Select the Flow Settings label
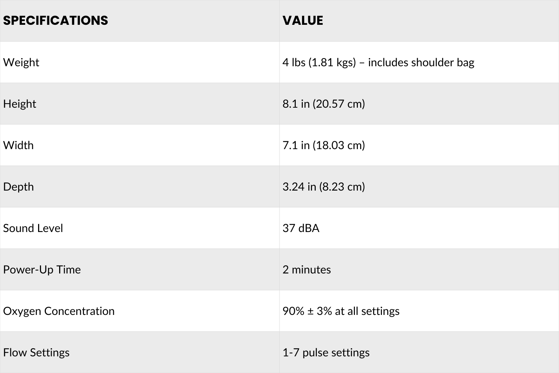 [x=36, y=352]
